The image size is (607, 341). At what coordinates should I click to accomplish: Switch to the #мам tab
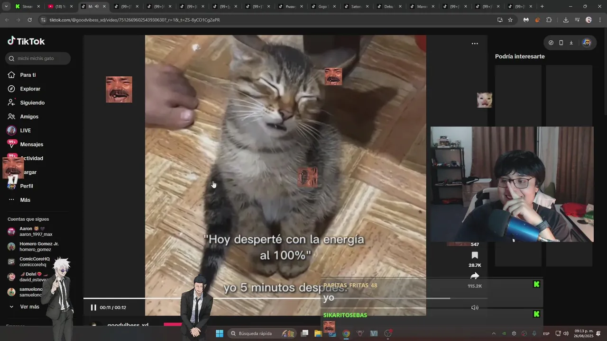tap(291, 7)
